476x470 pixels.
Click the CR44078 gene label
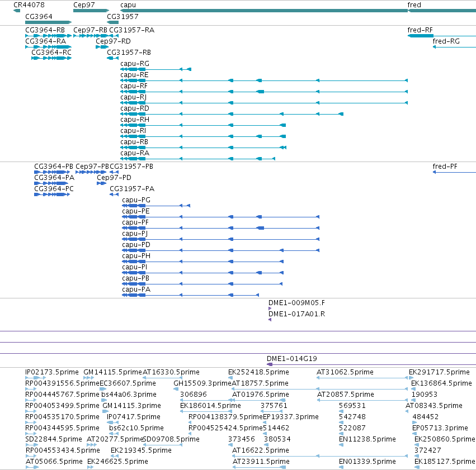[x=29, y=5]
